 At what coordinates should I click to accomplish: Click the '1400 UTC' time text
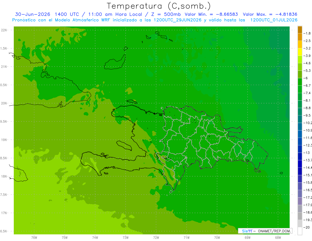tap(66, 14)
